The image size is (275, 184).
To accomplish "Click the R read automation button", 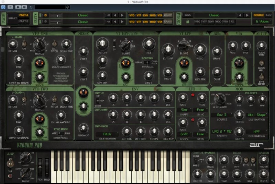I will [18, 7].
